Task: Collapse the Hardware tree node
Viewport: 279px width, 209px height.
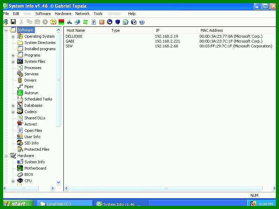Action: (x=6, y=156)
